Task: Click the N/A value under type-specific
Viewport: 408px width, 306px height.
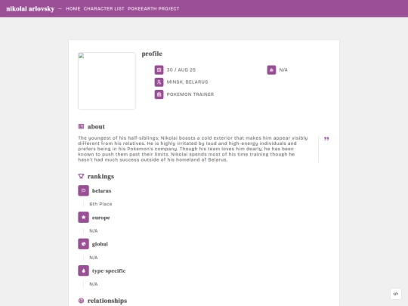Action: (94, 284)
